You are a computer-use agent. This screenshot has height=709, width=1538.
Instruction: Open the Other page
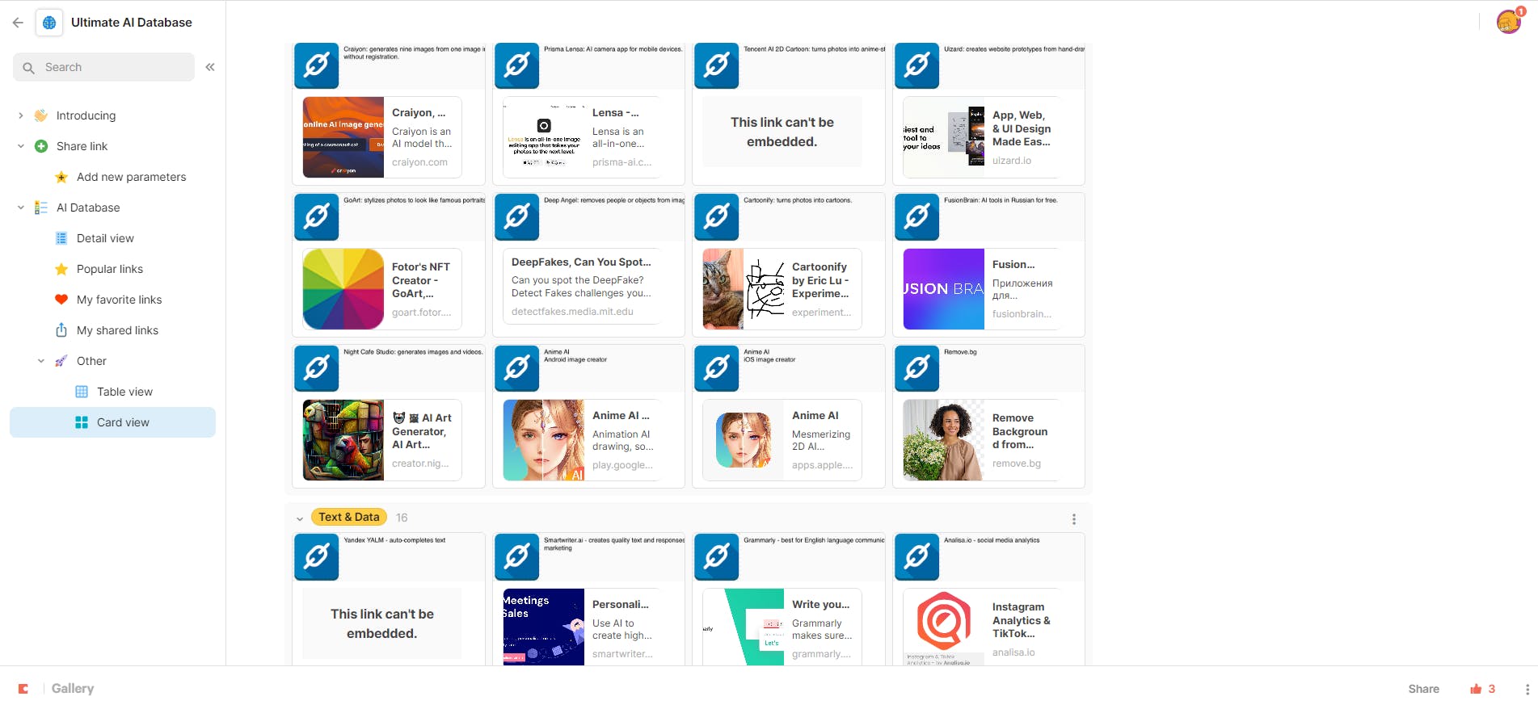91,361
